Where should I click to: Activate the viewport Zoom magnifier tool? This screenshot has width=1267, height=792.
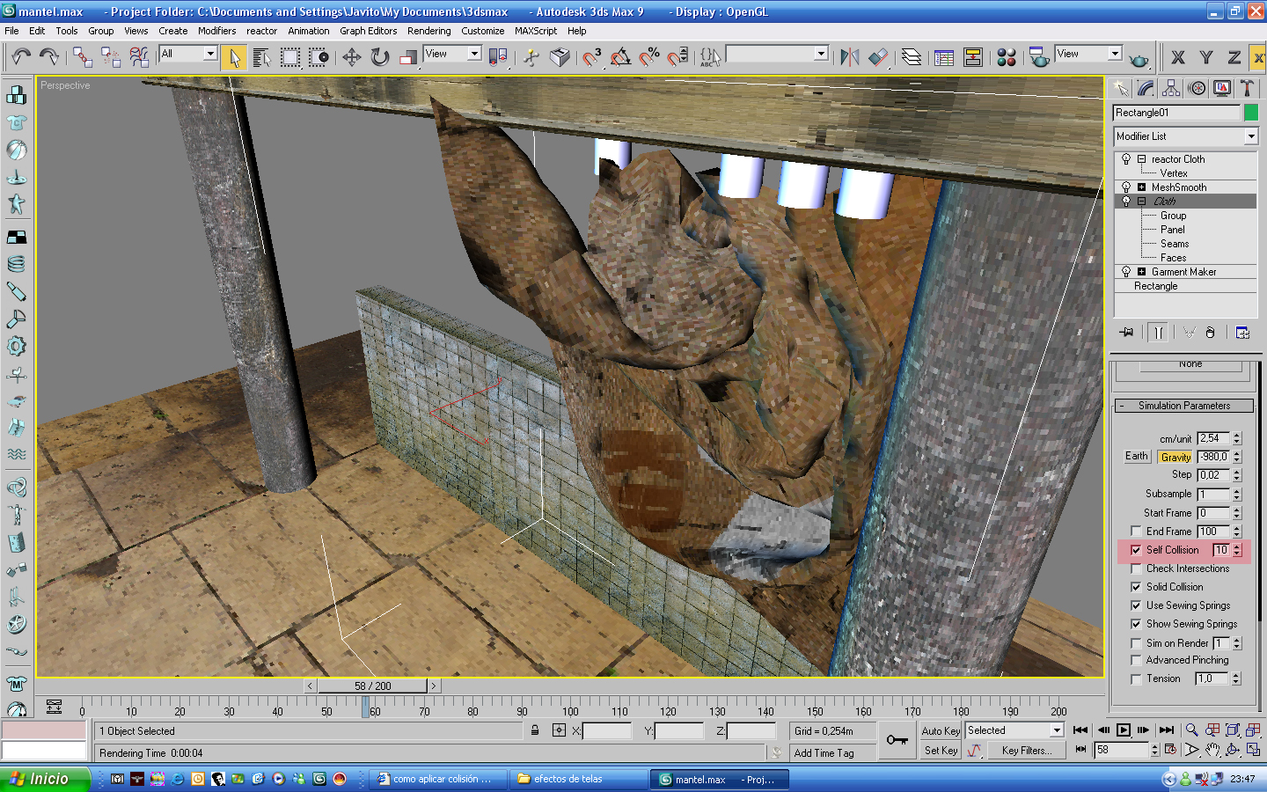coord(1191,730)
